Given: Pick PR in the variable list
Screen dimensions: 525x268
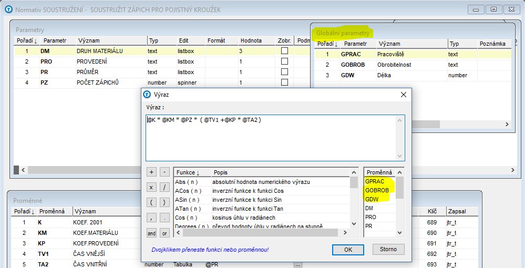Looking at the screenshot, I should [379, 226].
